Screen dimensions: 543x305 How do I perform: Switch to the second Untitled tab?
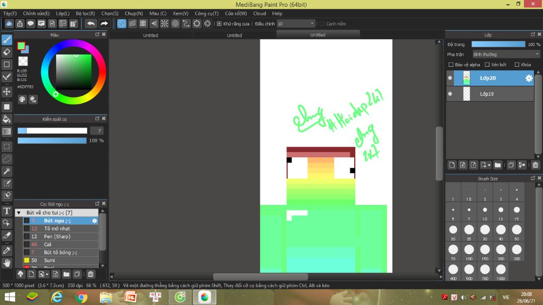(234, 35)
